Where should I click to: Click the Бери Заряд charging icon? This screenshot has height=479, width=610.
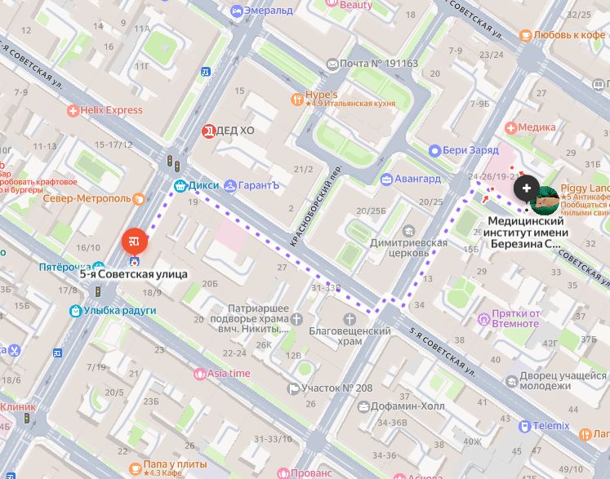point(434,150)
